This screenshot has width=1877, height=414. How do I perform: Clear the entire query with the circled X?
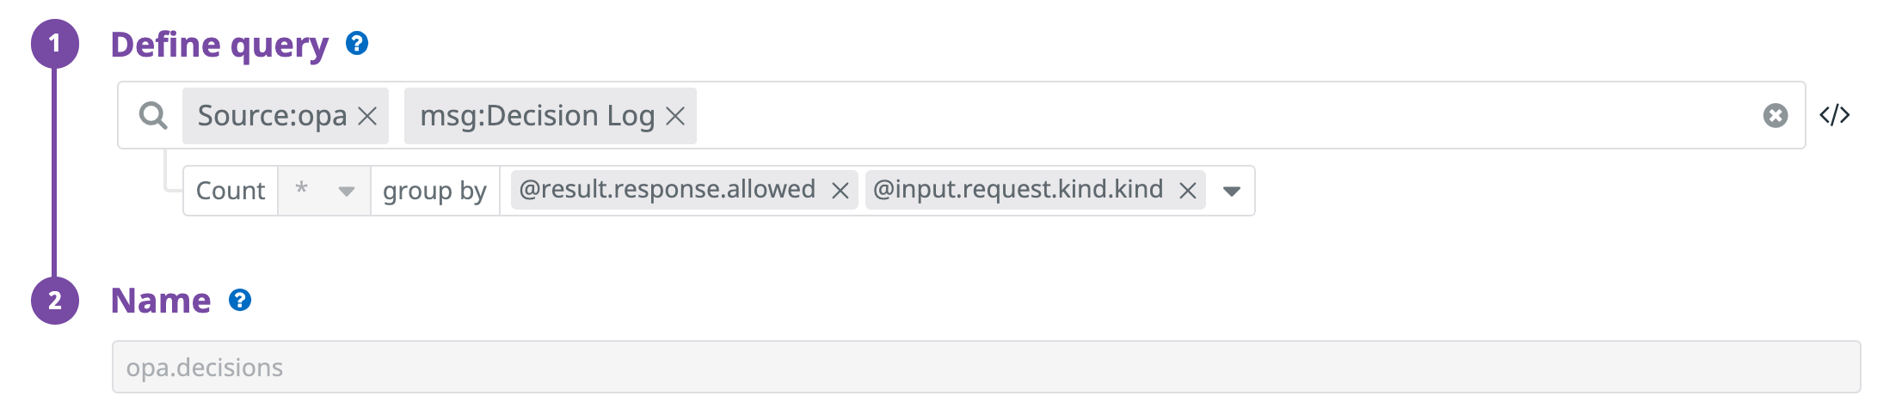[1775, 115]
